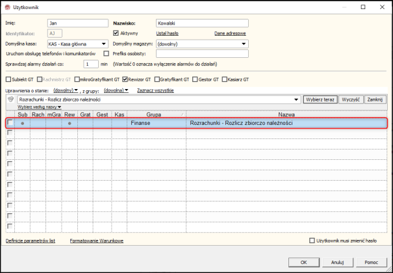Click the Sub column header
Screen dimensions: 393x273
coord(23,114)
